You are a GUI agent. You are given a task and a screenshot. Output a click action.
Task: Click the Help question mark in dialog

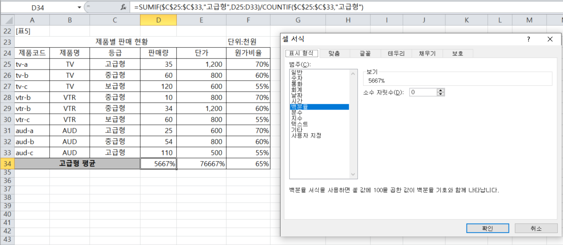tap(528, 39)
